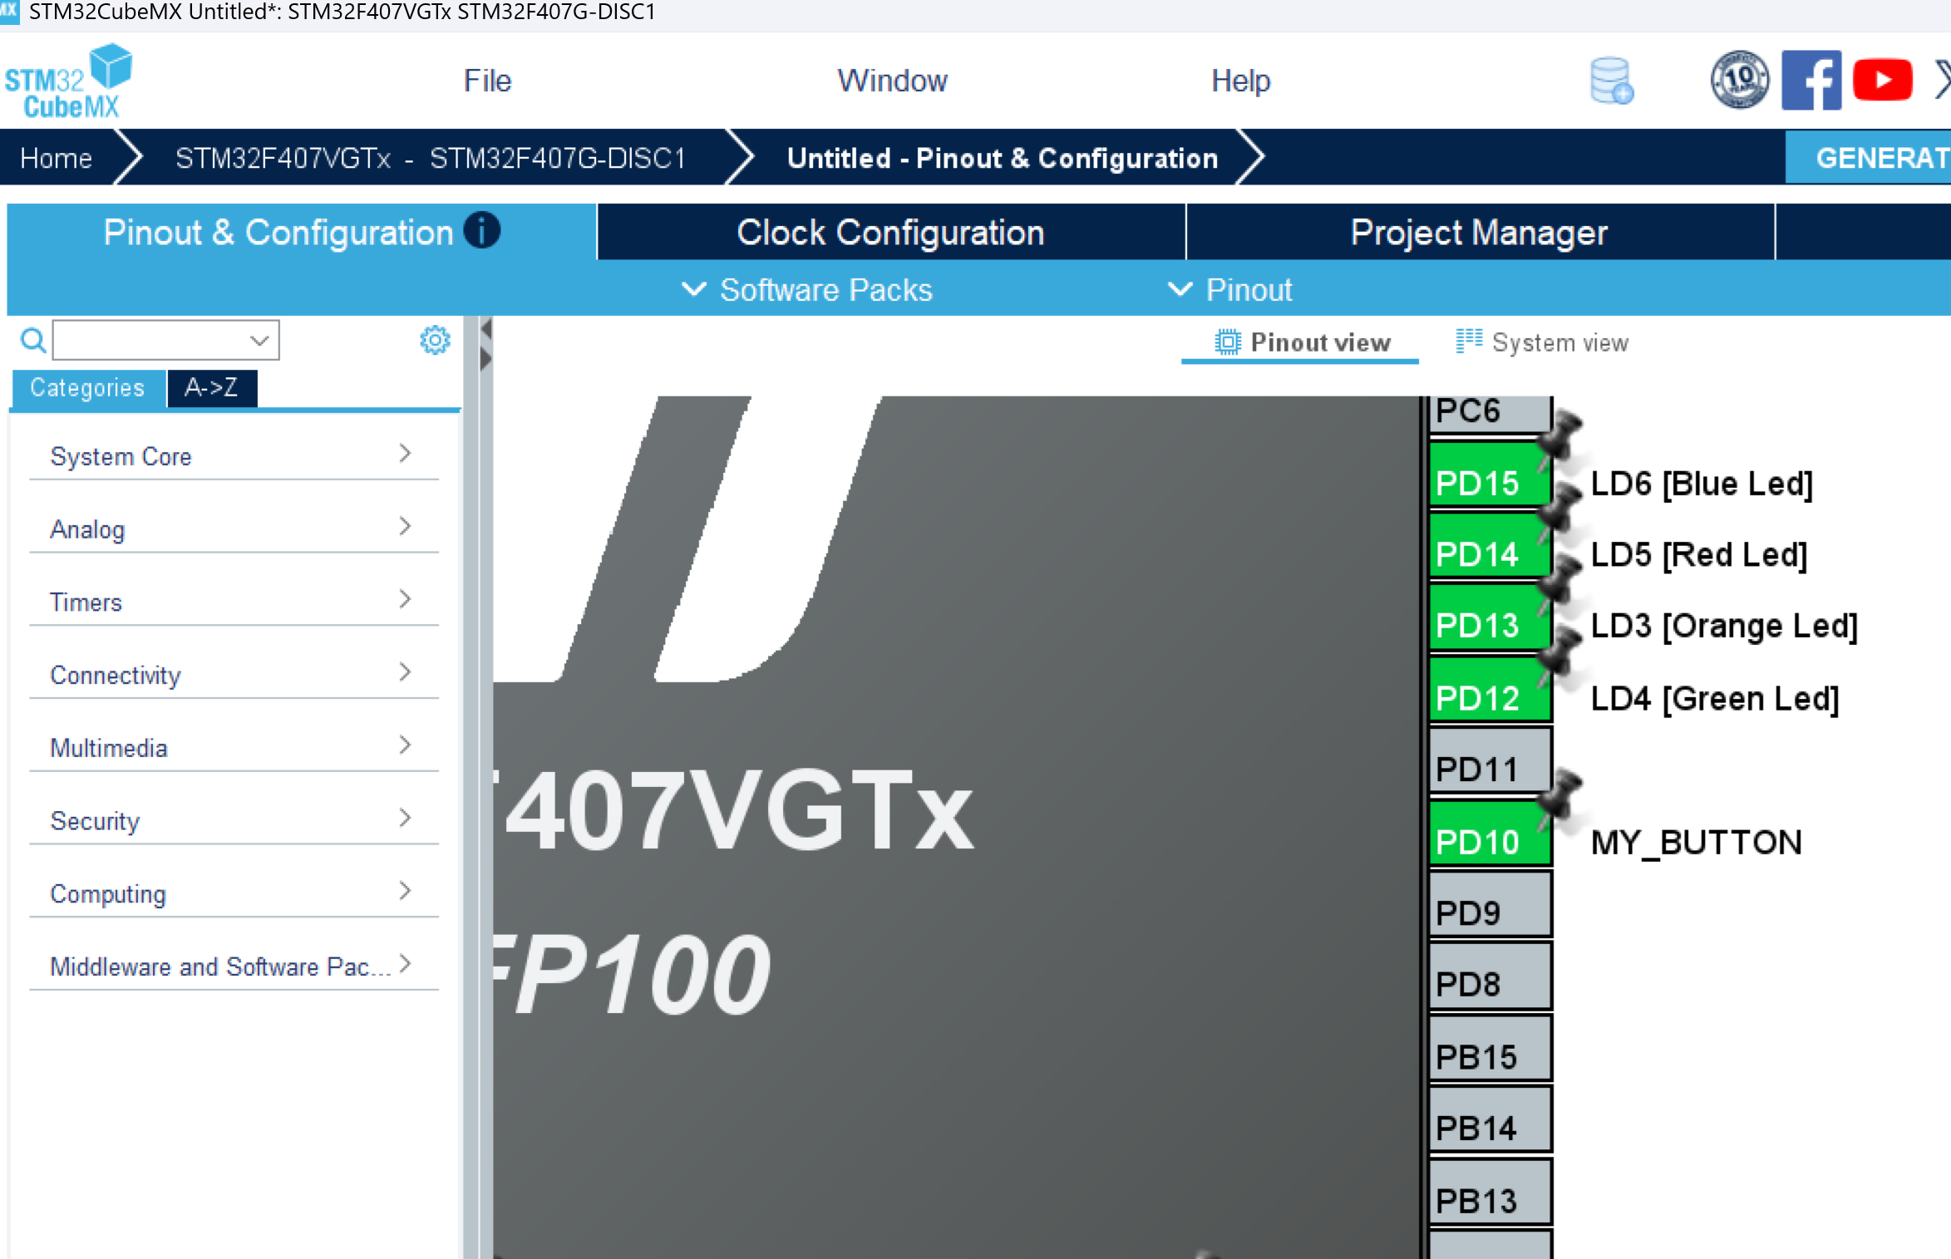Expand the Security category

234,820
